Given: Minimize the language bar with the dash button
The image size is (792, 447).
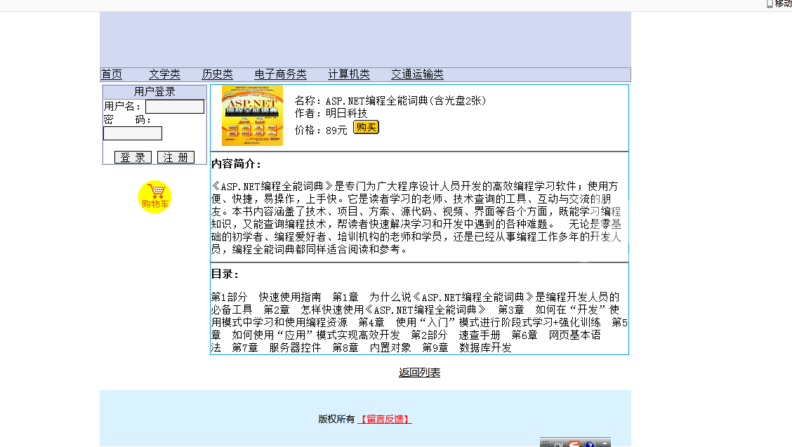Looking at the screenshot, I should coord(605,443).
